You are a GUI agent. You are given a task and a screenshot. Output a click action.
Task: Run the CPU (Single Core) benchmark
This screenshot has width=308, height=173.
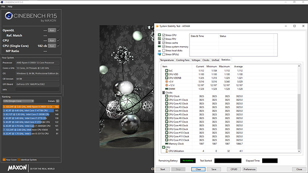51,45
